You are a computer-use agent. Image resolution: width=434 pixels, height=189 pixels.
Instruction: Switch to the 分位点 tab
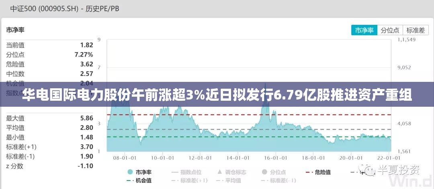coord(390,30)
